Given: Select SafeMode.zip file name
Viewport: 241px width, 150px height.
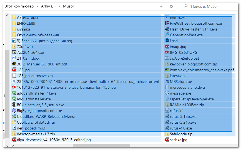Looking at the screenshot, I should click(x=181, y=134).
